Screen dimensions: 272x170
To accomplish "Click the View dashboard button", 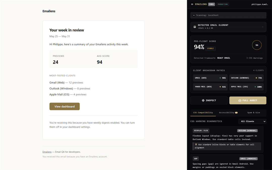I will coord(64,107).
